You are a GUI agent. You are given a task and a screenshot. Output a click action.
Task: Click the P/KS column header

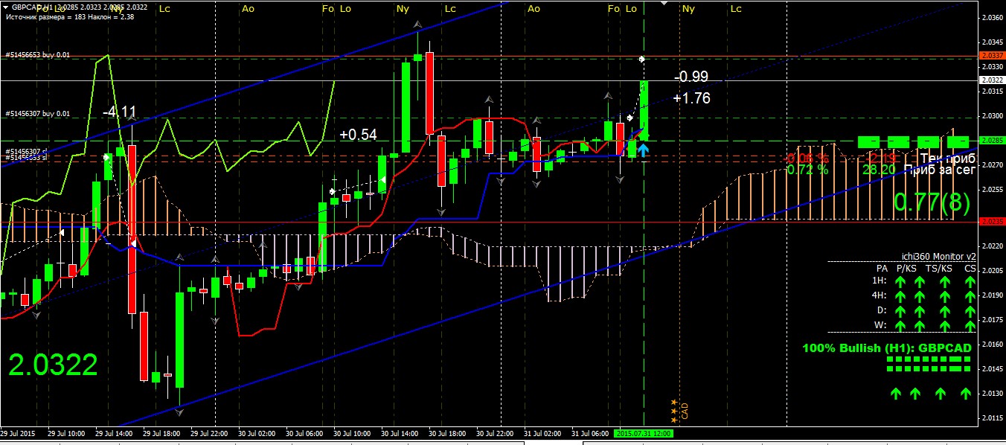point(906,268)
